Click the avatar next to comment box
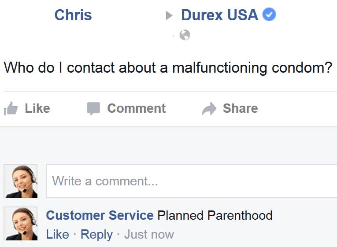 coord(21,181)
